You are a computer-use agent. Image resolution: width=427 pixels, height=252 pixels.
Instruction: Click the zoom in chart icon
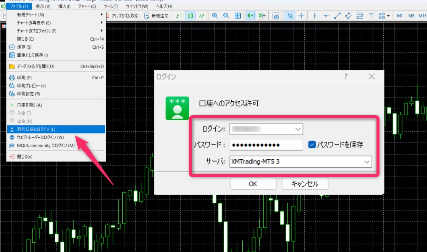tap(215, 15)
